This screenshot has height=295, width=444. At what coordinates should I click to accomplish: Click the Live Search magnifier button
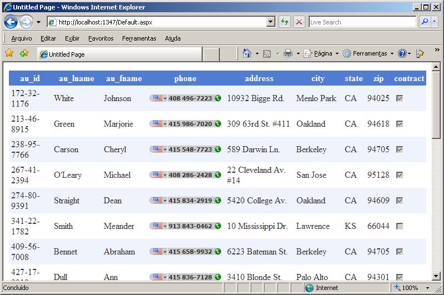pos(425,22)
